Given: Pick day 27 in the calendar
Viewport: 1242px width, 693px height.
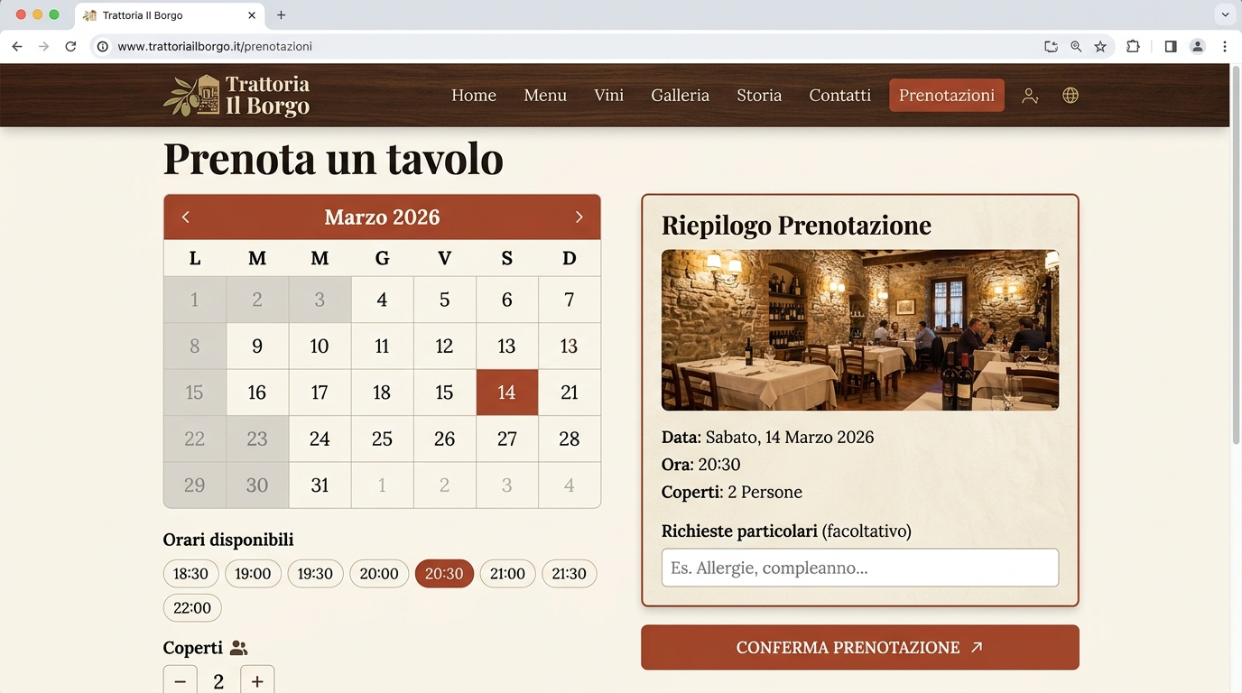Looking at the screenshot, I should point(507,439).
